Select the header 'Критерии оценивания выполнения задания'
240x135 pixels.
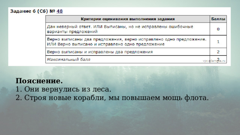point(127,19)
